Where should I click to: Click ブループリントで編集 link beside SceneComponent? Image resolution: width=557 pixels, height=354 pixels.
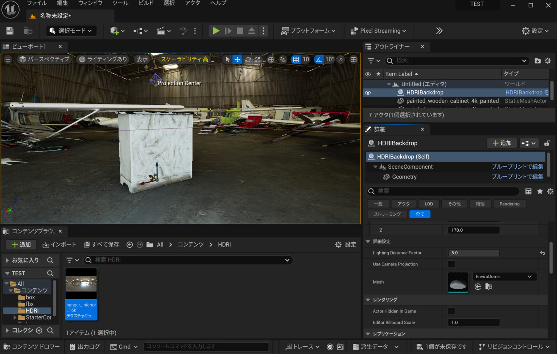517,166
